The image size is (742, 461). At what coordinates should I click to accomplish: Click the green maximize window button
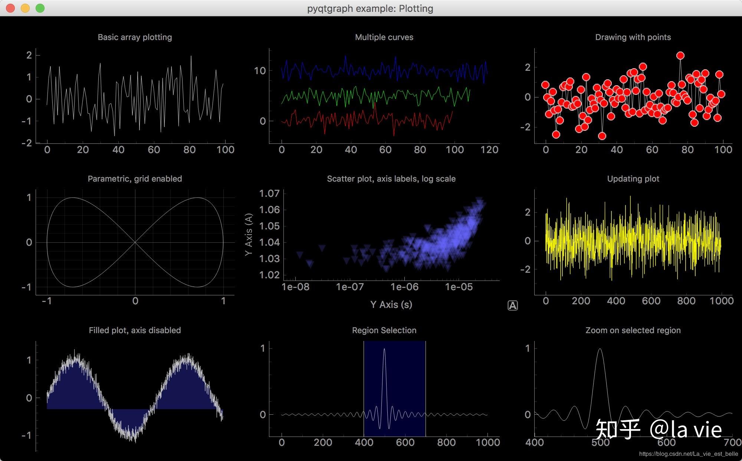(x=40, y=8)
